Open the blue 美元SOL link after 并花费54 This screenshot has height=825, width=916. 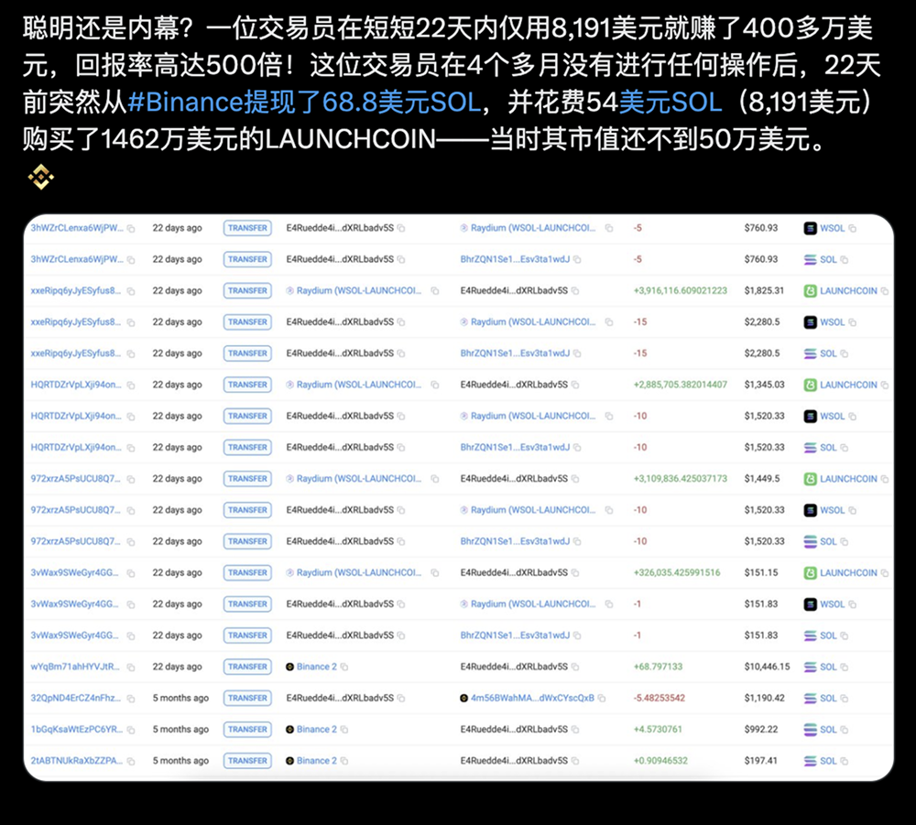tap(671, 103)
